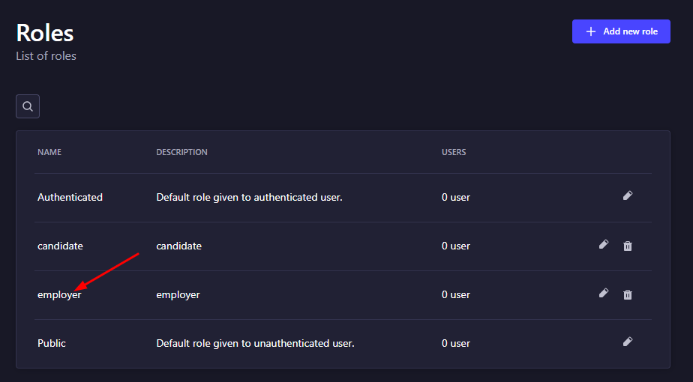Image resolution: width=693 pixels, height=382 pixels.
Task: Click the NAME column header
Action: coord(49,152)
